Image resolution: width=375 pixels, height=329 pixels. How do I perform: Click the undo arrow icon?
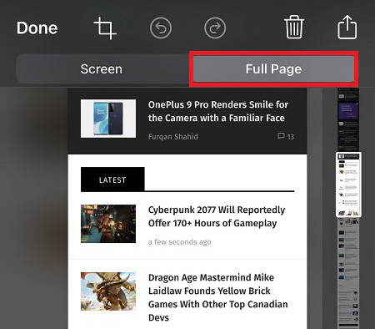pos(161,28)
